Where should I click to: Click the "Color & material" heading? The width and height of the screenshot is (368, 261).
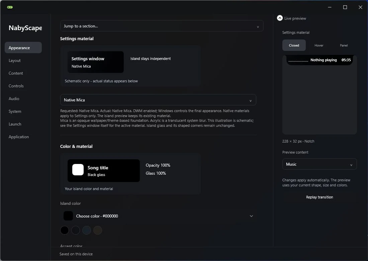tap(76, 147)
